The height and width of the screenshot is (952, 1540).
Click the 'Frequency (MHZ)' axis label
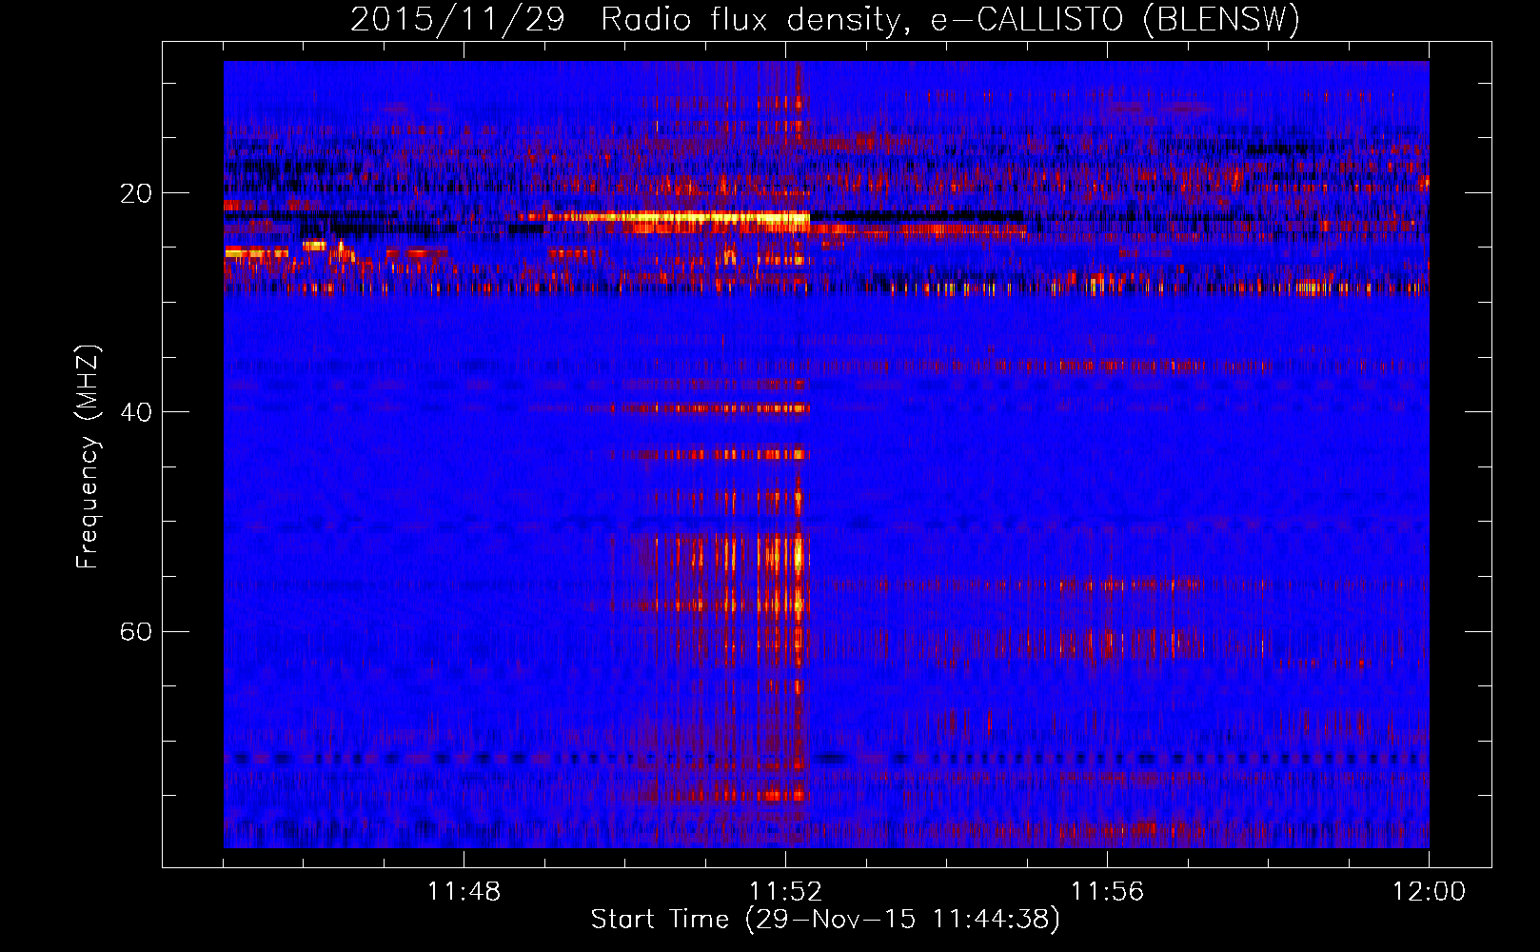pyautogui.click(x=88, y=457)
